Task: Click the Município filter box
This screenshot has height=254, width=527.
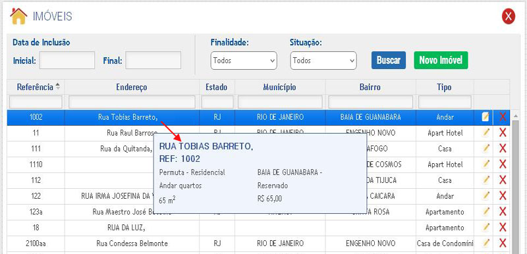Action: click(280, 102)
